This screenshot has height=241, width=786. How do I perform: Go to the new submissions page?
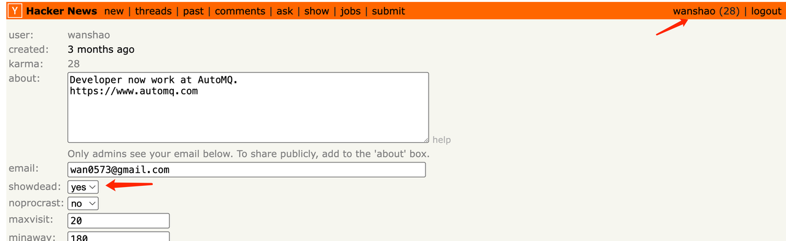click(x=114, y=11)
